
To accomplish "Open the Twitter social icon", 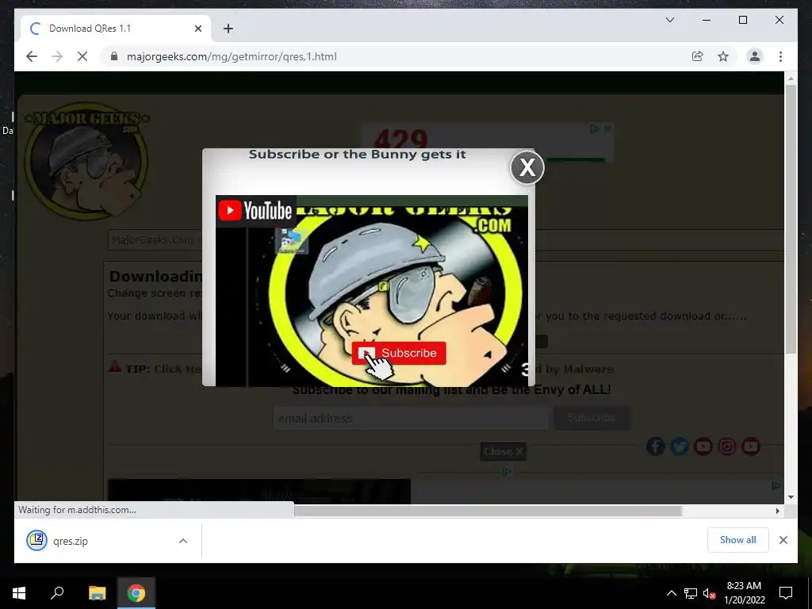I will pyautogui.click(x=680, y=446).
